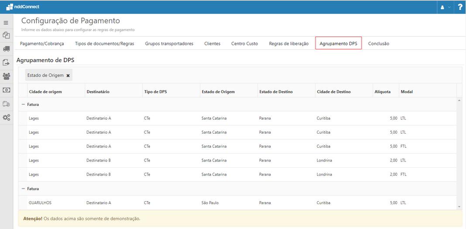Toggle the hamburger menu in the sidebar
Screen dimensions: 466x229
point(6,23)
